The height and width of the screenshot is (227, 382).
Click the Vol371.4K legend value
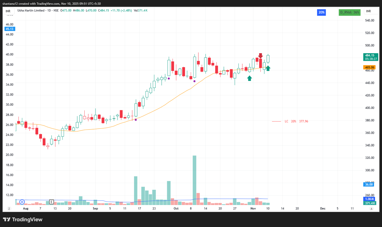point(140,11)
